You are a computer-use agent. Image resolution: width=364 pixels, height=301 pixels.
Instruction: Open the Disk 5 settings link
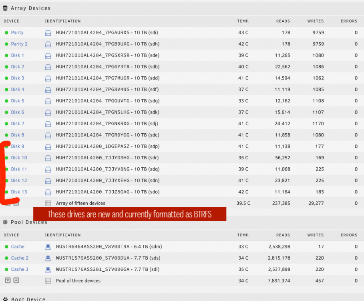click(17, 101)
